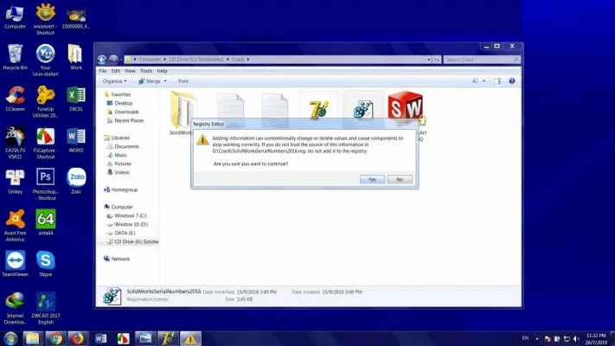Screen dimensions: 615x346
Task: Open the aida64 desktop icon
Action: (45, 220)
